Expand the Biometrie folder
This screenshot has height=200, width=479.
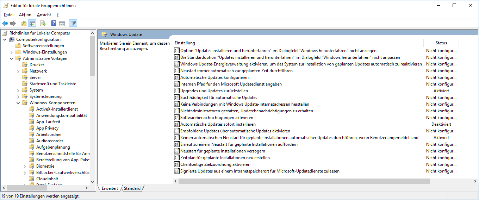(x=25, y=166)
